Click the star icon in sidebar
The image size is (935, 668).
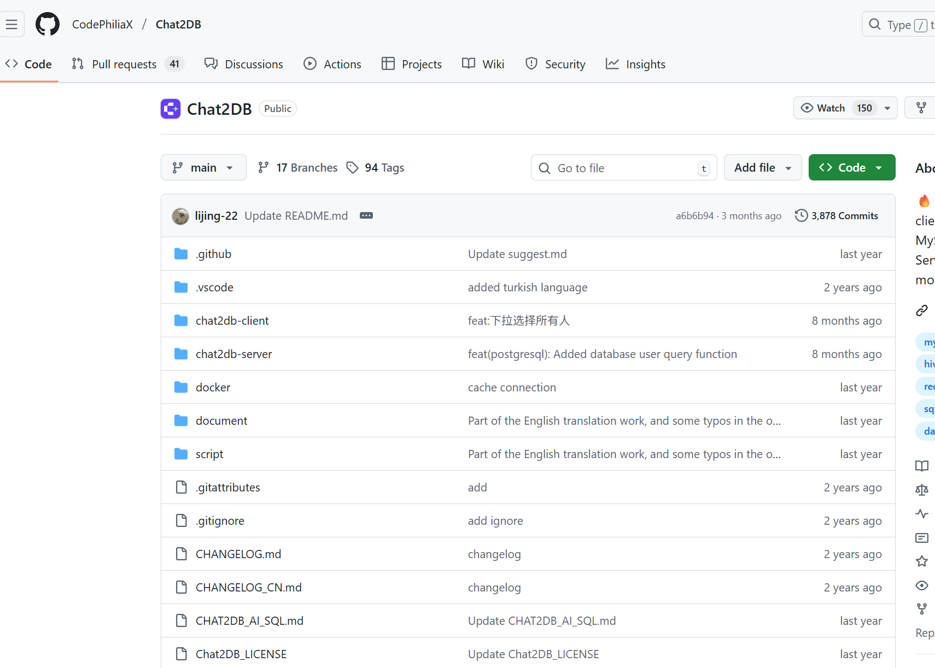tap(922, 561)
